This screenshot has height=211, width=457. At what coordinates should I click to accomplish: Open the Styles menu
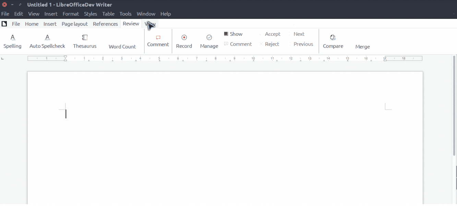click(x=91, y=14)
